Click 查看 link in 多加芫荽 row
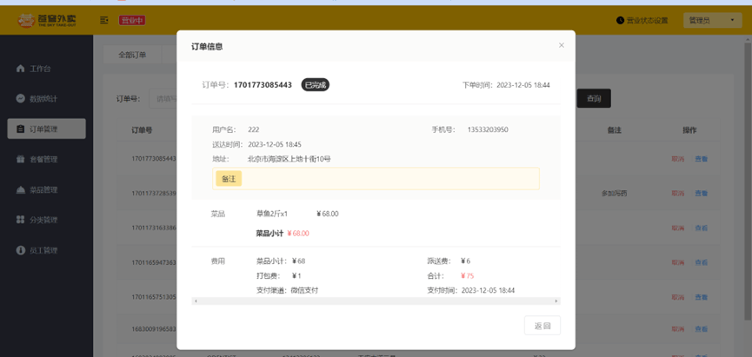 pyautogui.click(x=702, y=194)
